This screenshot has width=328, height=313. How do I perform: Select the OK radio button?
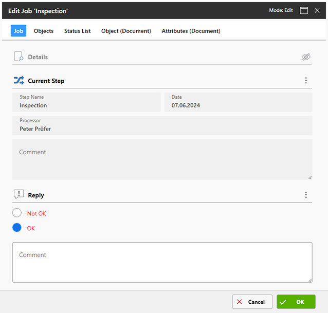tap(17, 228)
